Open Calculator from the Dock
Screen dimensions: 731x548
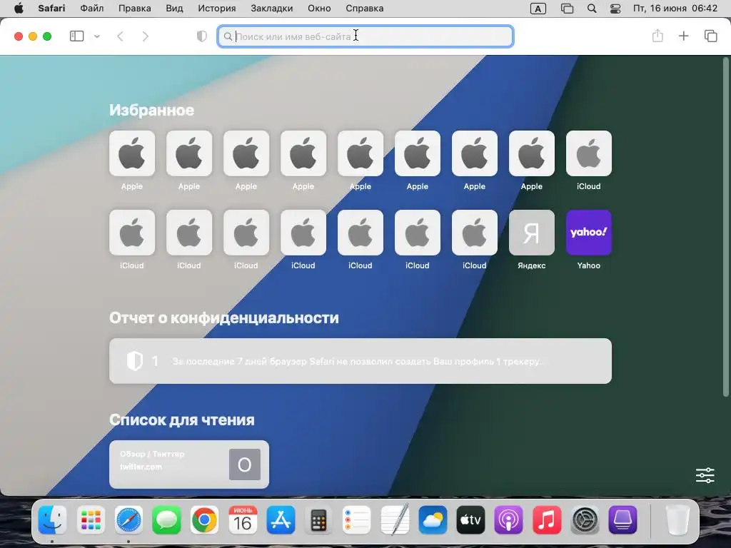tap(318, 519)
